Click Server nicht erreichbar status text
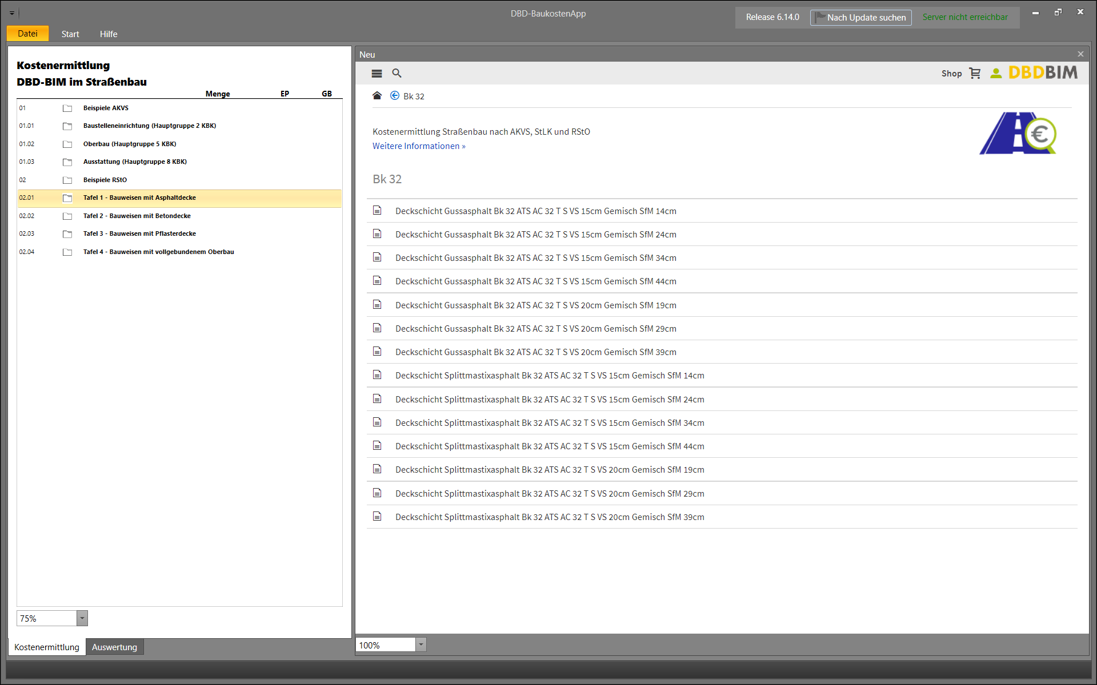This screenshot has width=1097, height=685. [x=965, y=17]
